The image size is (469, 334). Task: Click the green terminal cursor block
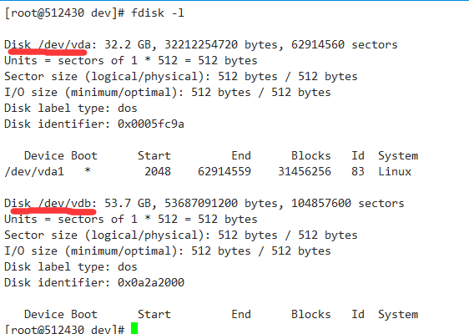click(x=134, y=328)
